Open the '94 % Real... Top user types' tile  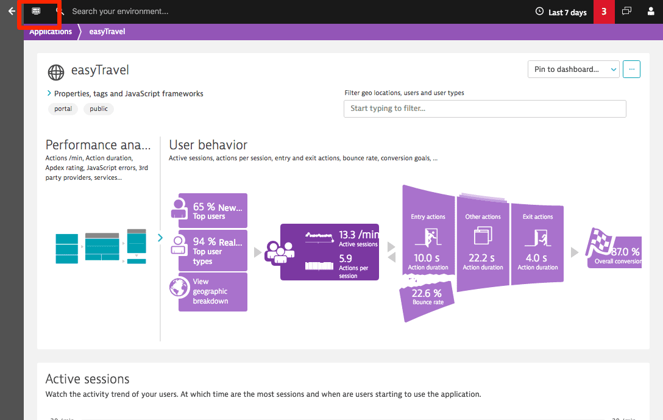click(x=213, y=251)
